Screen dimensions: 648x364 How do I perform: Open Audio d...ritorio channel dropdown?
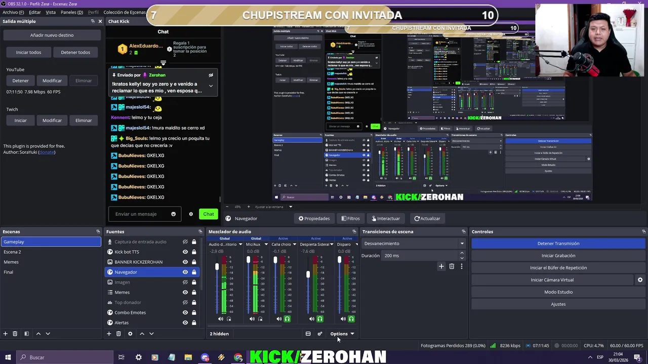[240, 245]
